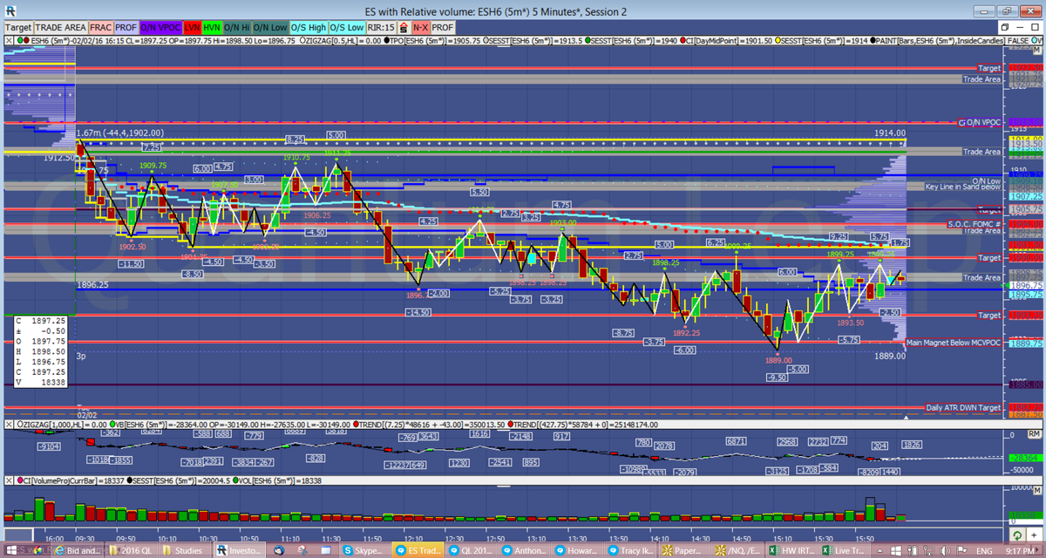Click the RIR:15 toolbar button

[381, 28]
